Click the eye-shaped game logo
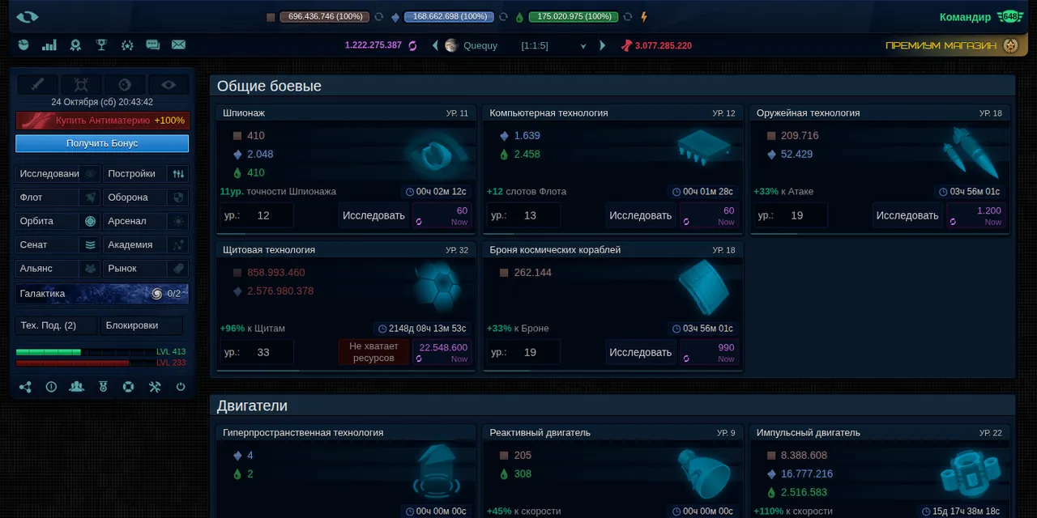 coord(28,17)
